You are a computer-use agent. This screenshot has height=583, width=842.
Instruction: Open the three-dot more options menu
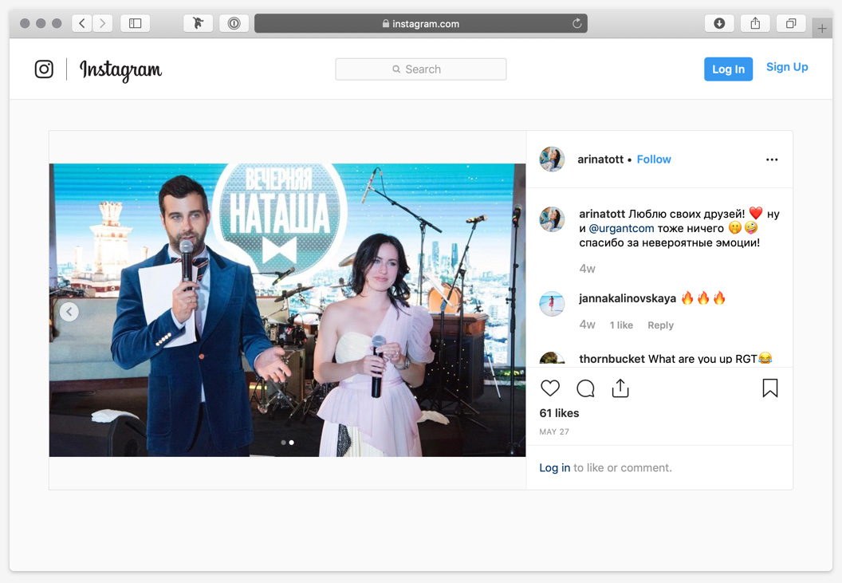(771, 160)
